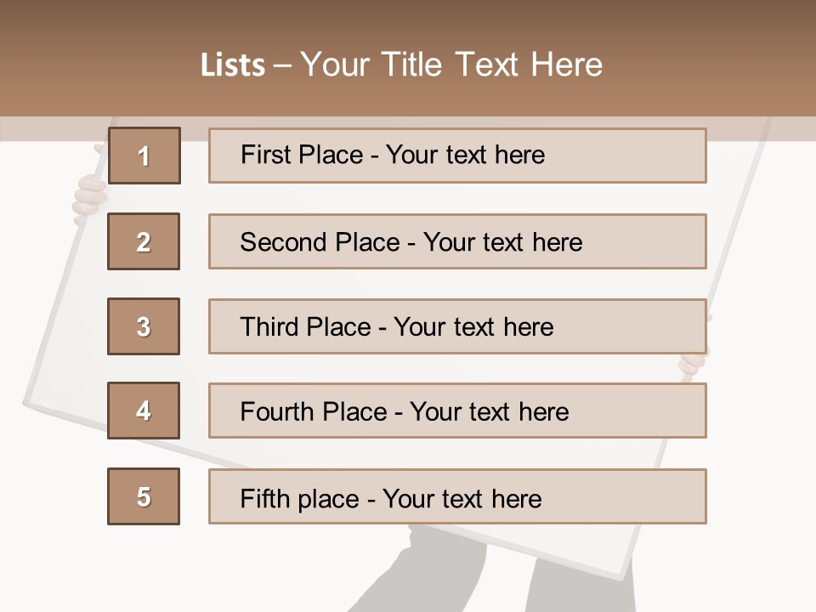816x612 pixels.
Task: Click the words Fifth place
Action: (x=300, y=498)
